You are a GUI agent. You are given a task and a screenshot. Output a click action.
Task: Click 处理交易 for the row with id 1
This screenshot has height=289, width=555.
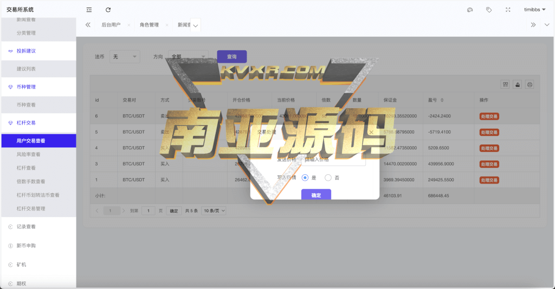489,180
